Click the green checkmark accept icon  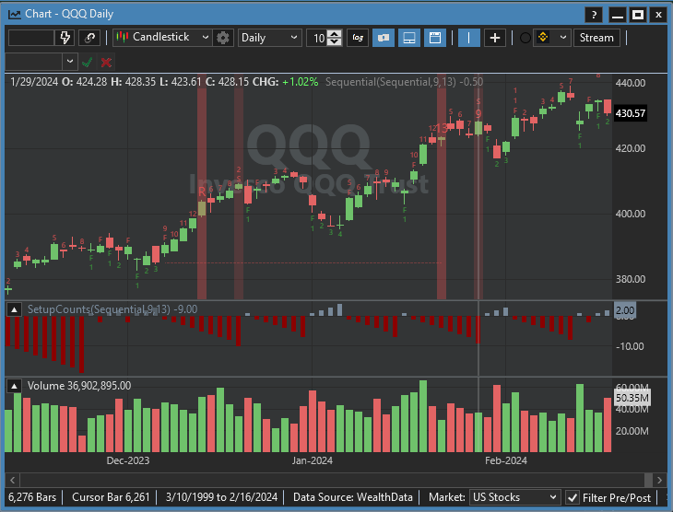pos(88,62)
